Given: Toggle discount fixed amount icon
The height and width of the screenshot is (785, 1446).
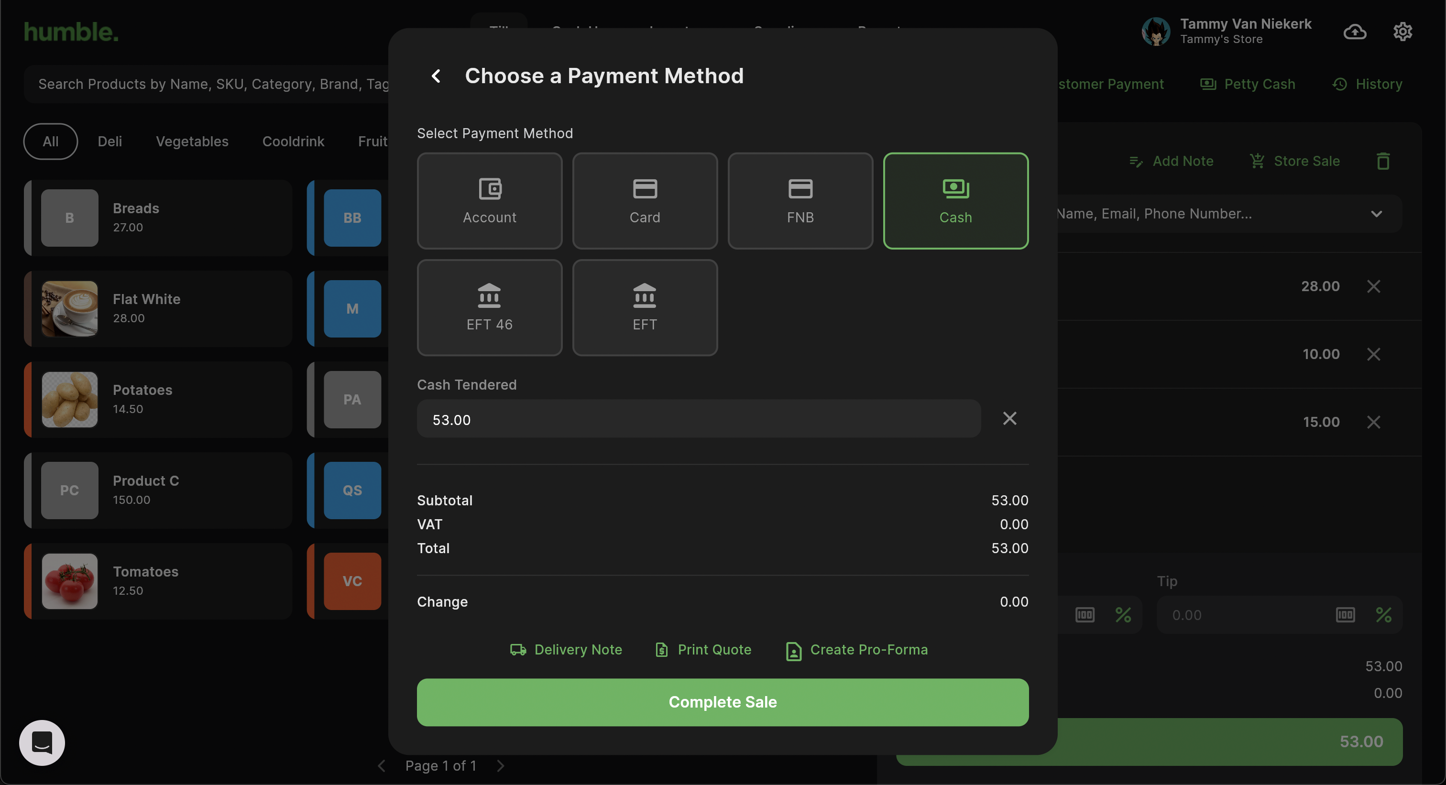Looking at the screenshot, I should pos(1084,616).
